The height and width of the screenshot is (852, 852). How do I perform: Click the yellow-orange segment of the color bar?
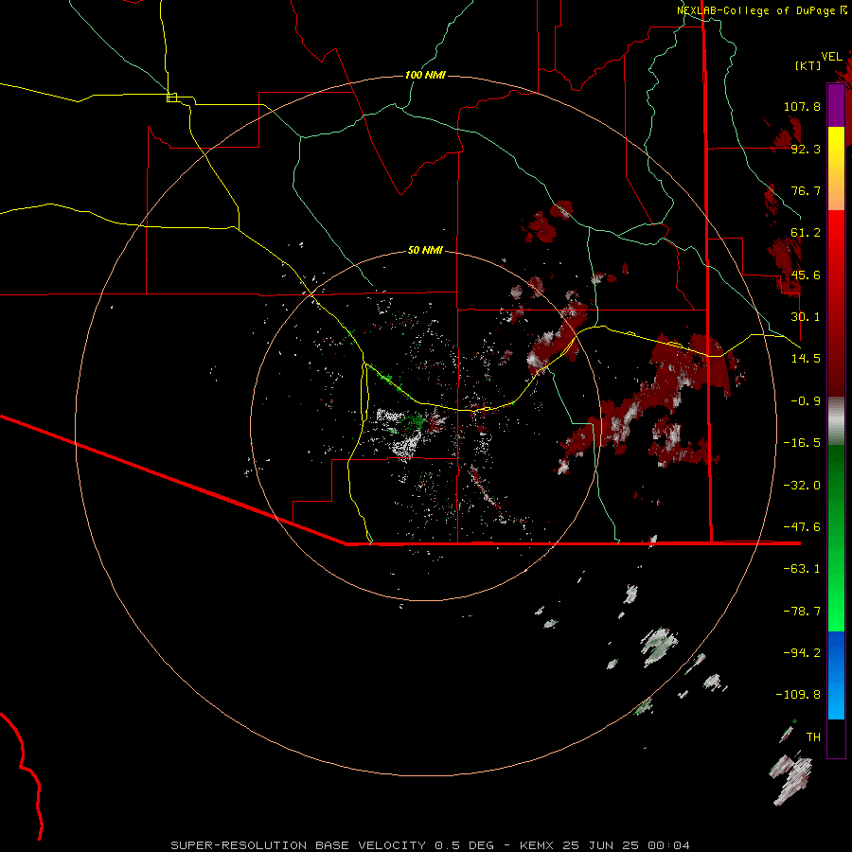pyautogui.click(x=836, y=169)
